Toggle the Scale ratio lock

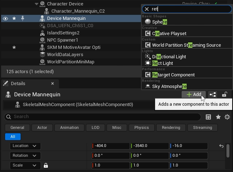coord(46,165)
